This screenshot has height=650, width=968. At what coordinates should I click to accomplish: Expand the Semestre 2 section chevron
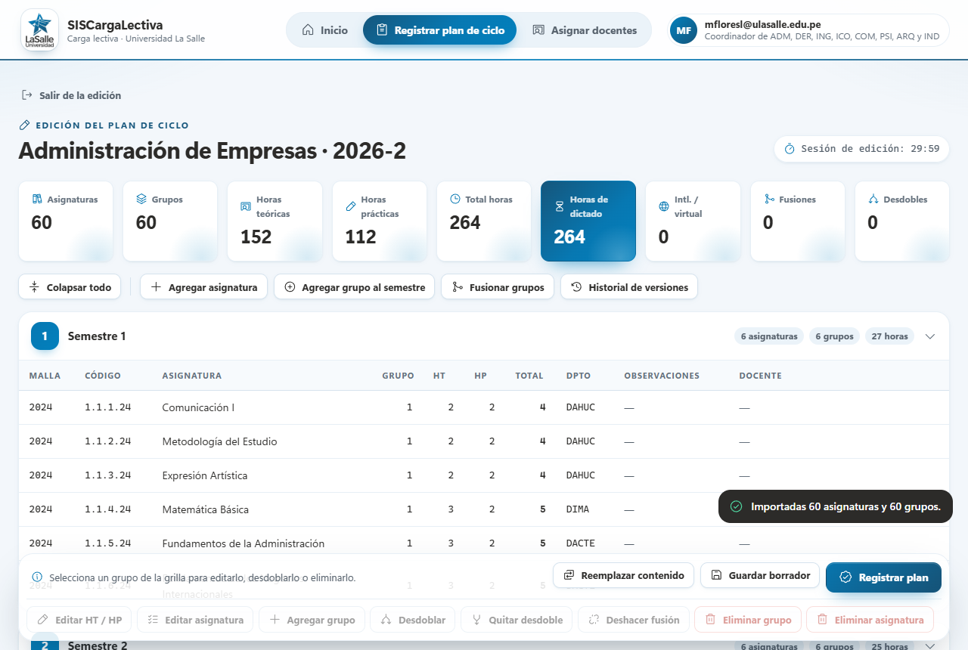(930, 645)
